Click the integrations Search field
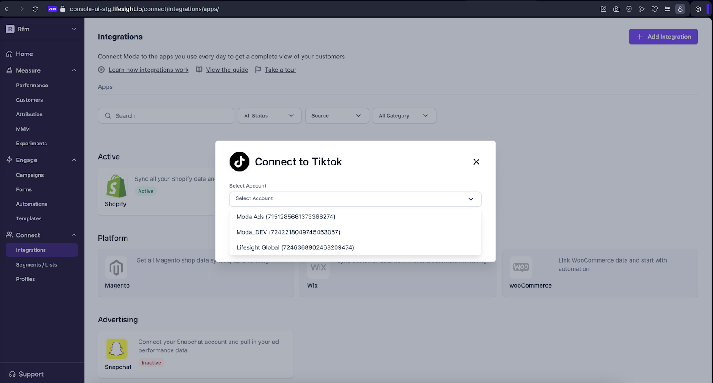Image resolution: width=713 pixels, height=383 pixels. coord(166,115)
